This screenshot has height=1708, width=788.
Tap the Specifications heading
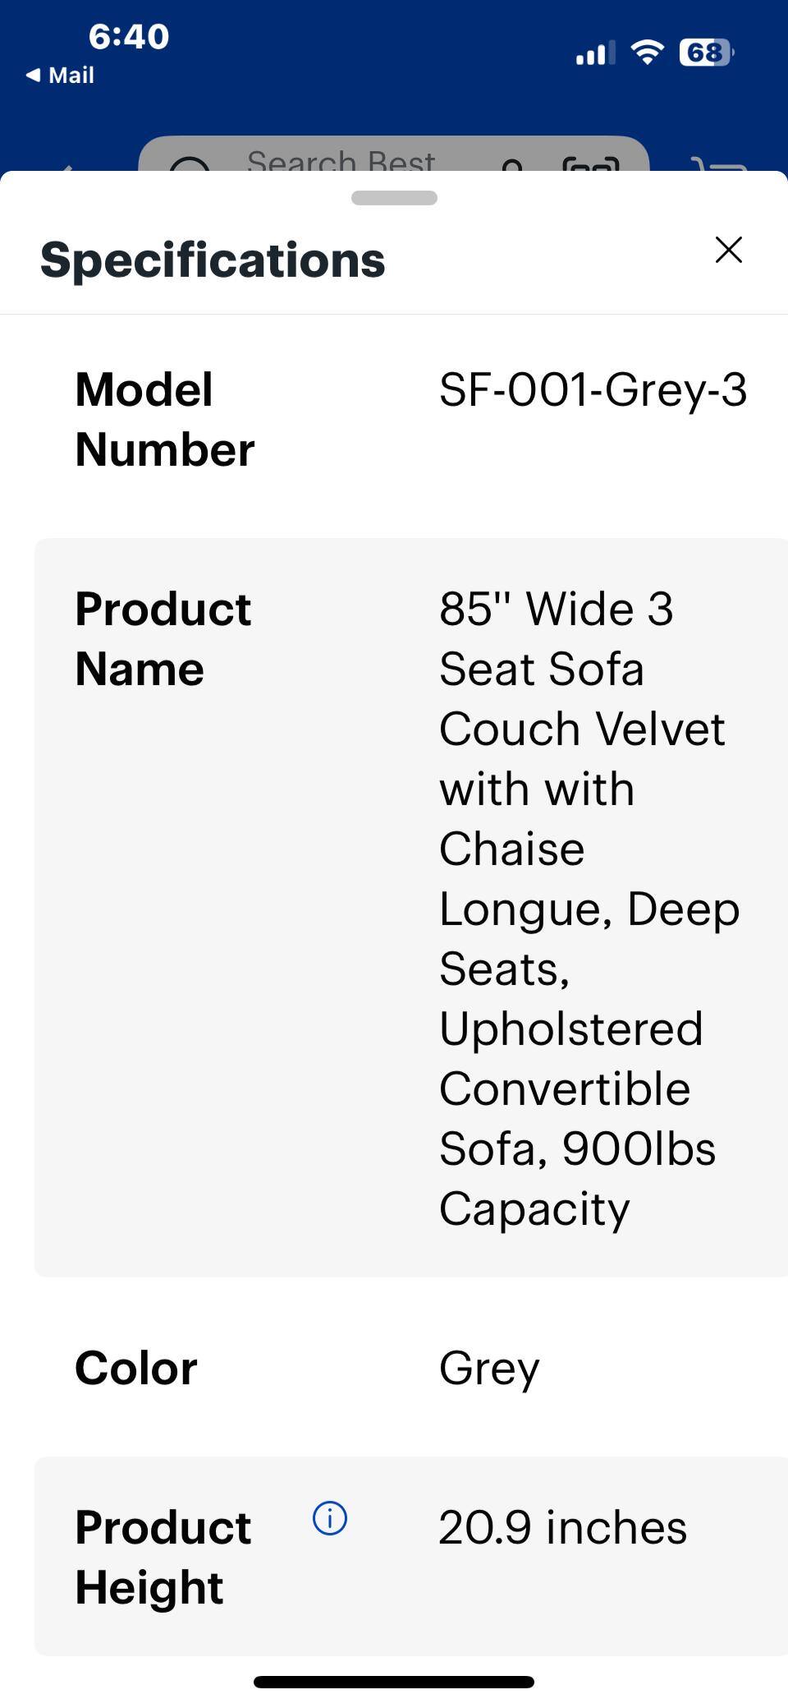pyautogui.click(x=213, y=260)
